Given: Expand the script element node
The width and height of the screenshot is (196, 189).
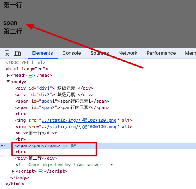Looking at the screenshot, I should 13,171.
